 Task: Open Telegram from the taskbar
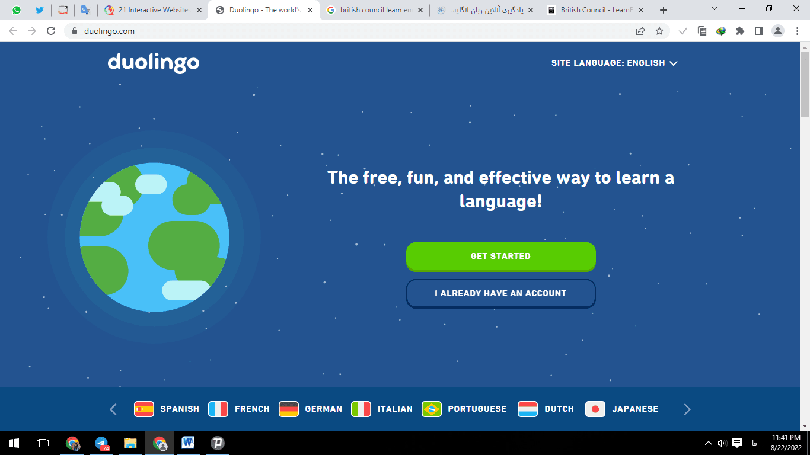point(101,443)
